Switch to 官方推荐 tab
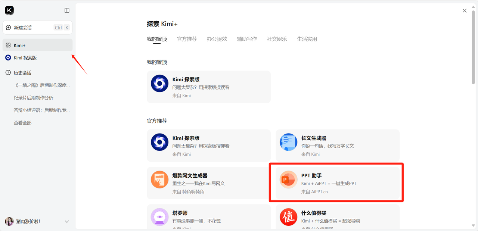 187,39
